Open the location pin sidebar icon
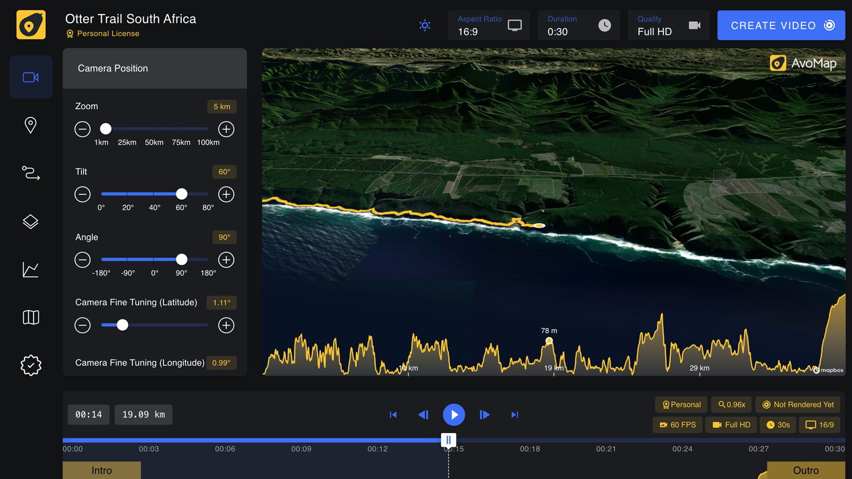The image size is (852, 479). pos(31,125)
